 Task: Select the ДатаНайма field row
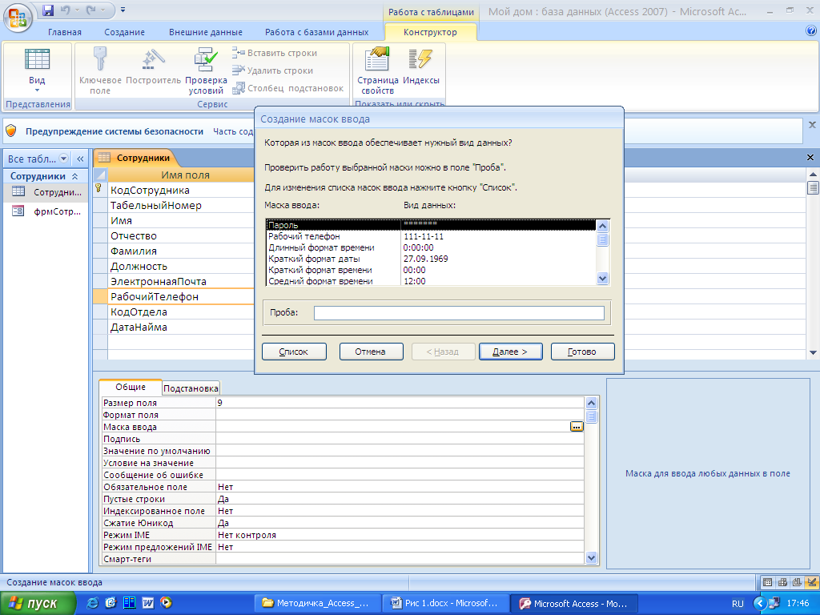tap(180, 327)
